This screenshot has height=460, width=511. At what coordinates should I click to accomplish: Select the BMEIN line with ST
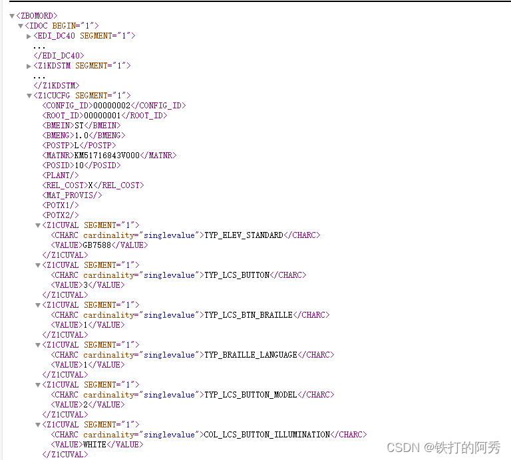[x=81, y=126]
